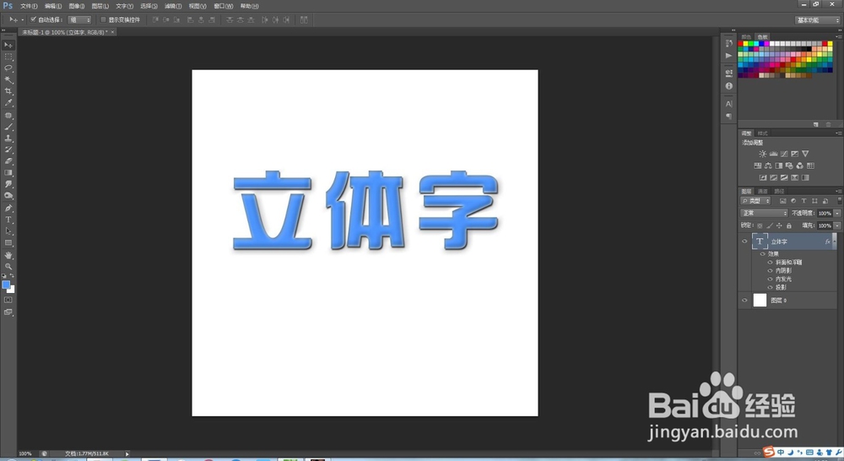Open blend mode 正常 dropdown
The height and width of the screenshot is (461, 844).
(x=764, y=214)
